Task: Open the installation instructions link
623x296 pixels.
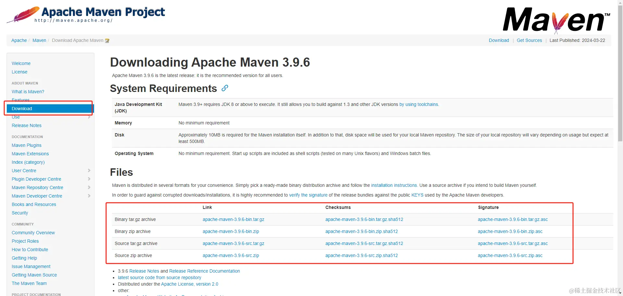Action: coord(394,185)
